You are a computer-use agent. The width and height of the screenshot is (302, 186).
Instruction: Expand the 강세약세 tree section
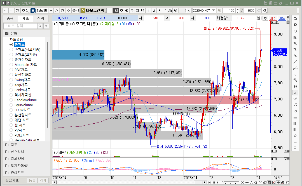point(7,159)
